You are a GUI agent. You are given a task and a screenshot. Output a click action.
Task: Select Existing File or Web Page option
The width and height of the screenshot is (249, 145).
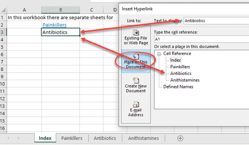click(136, 37)
